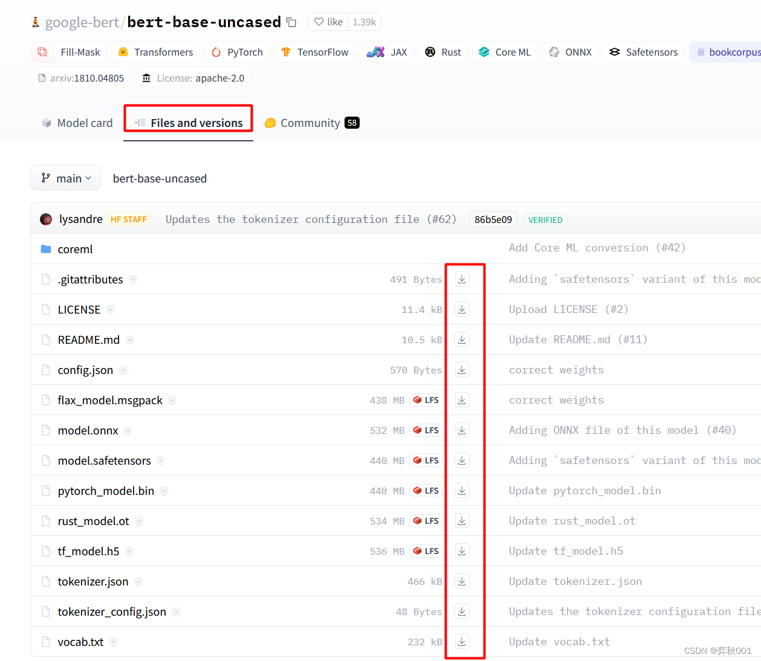This screenshot has height=661, width=761.
Task: Click LFS badge on tf_model.h5 row
Action: [x=426, y=551]
